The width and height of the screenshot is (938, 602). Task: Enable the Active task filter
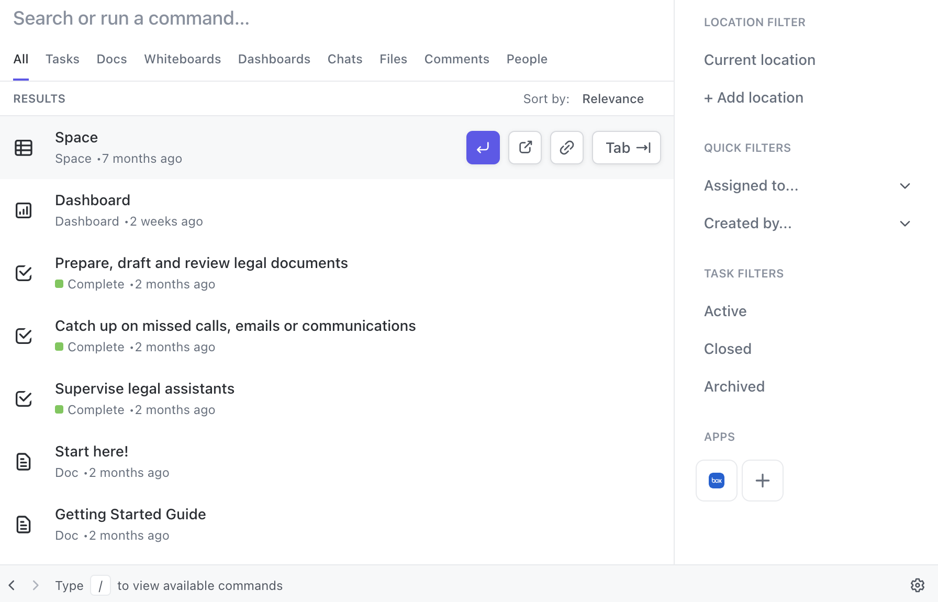pyautogui.click(x=725, y=310)
